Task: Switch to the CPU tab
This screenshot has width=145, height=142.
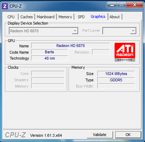Action: tap(11, 17)
